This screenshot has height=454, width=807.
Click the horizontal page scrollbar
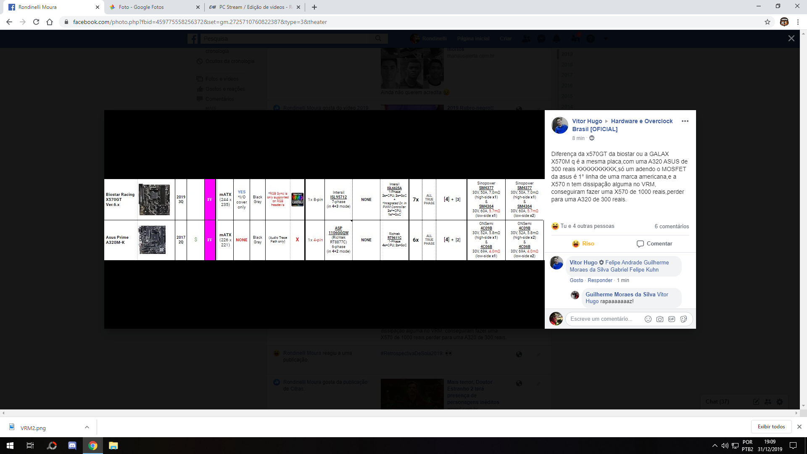(399, 413)
